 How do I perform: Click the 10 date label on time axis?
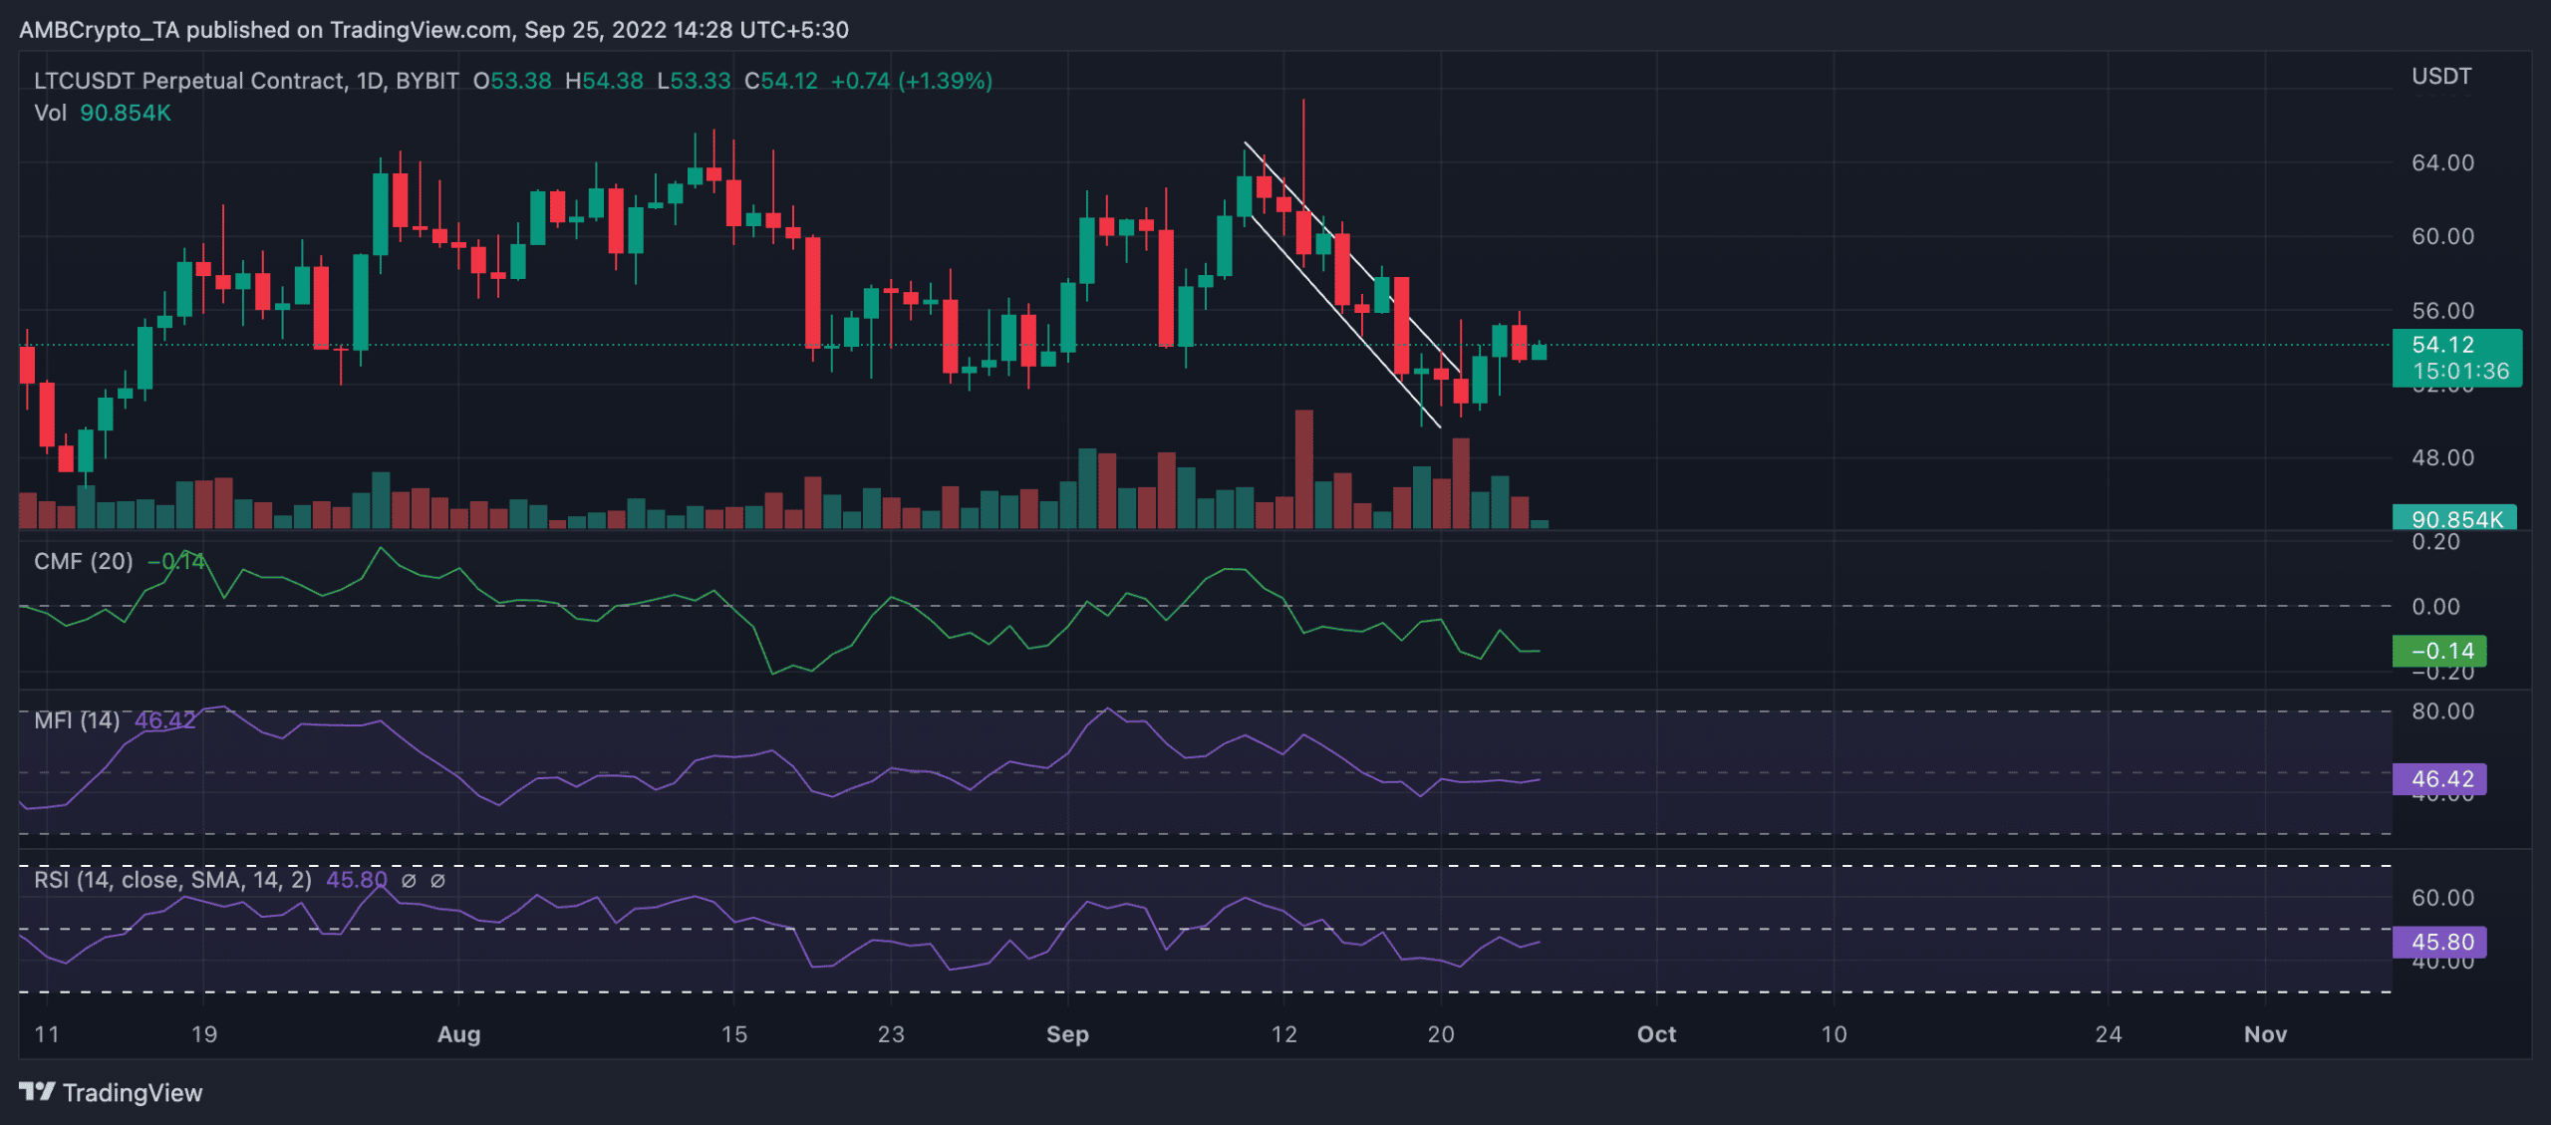(1834, 1034)
